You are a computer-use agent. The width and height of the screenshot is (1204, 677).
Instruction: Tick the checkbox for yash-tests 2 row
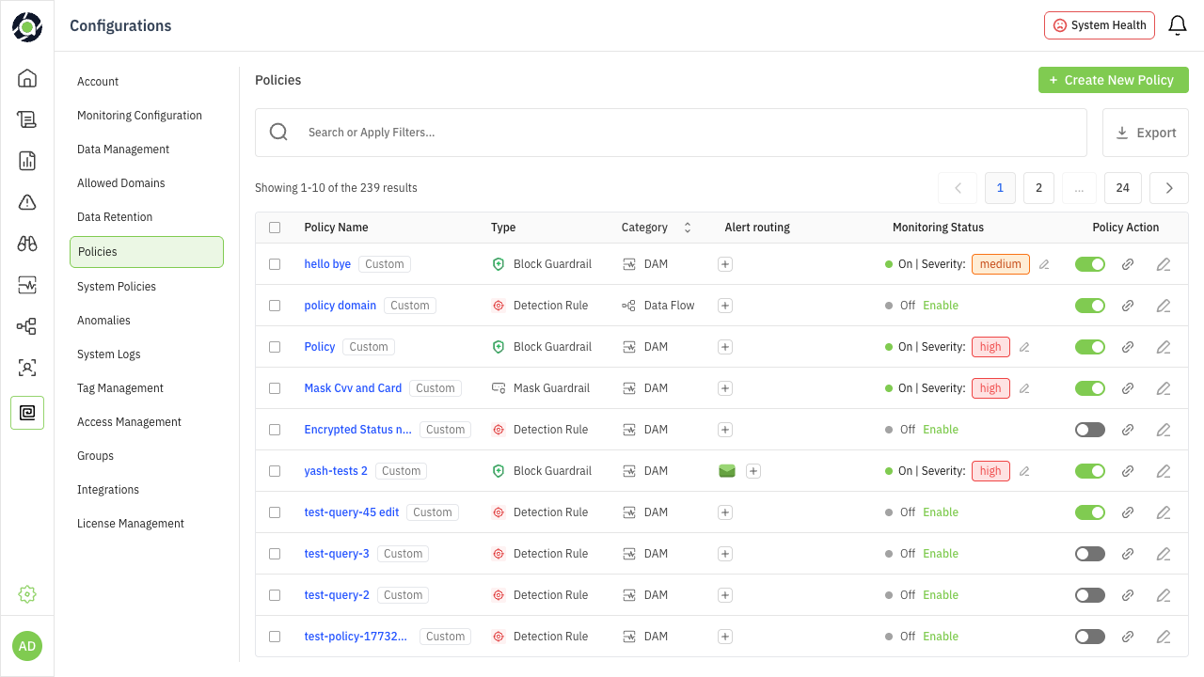pos(275,471)
